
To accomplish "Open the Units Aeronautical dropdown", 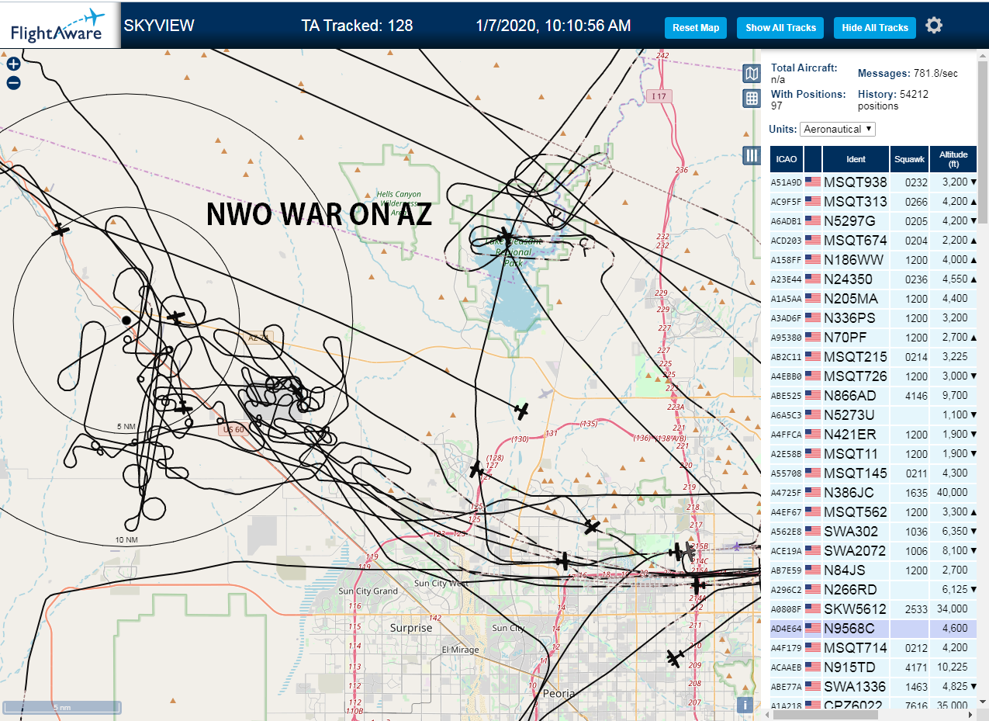I will [838, 129].
